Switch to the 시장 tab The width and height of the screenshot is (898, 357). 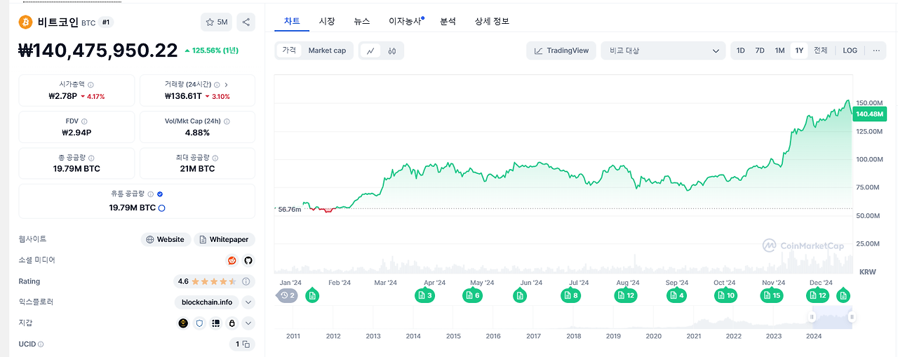pos(327,22)
